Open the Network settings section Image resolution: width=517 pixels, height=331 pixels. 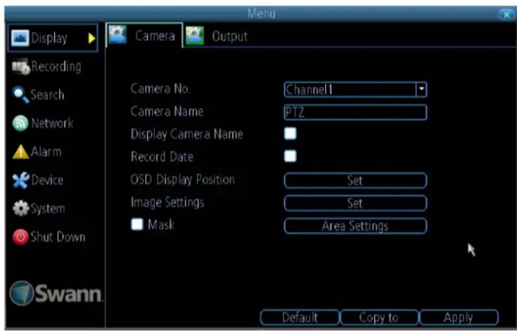[43, 123]
